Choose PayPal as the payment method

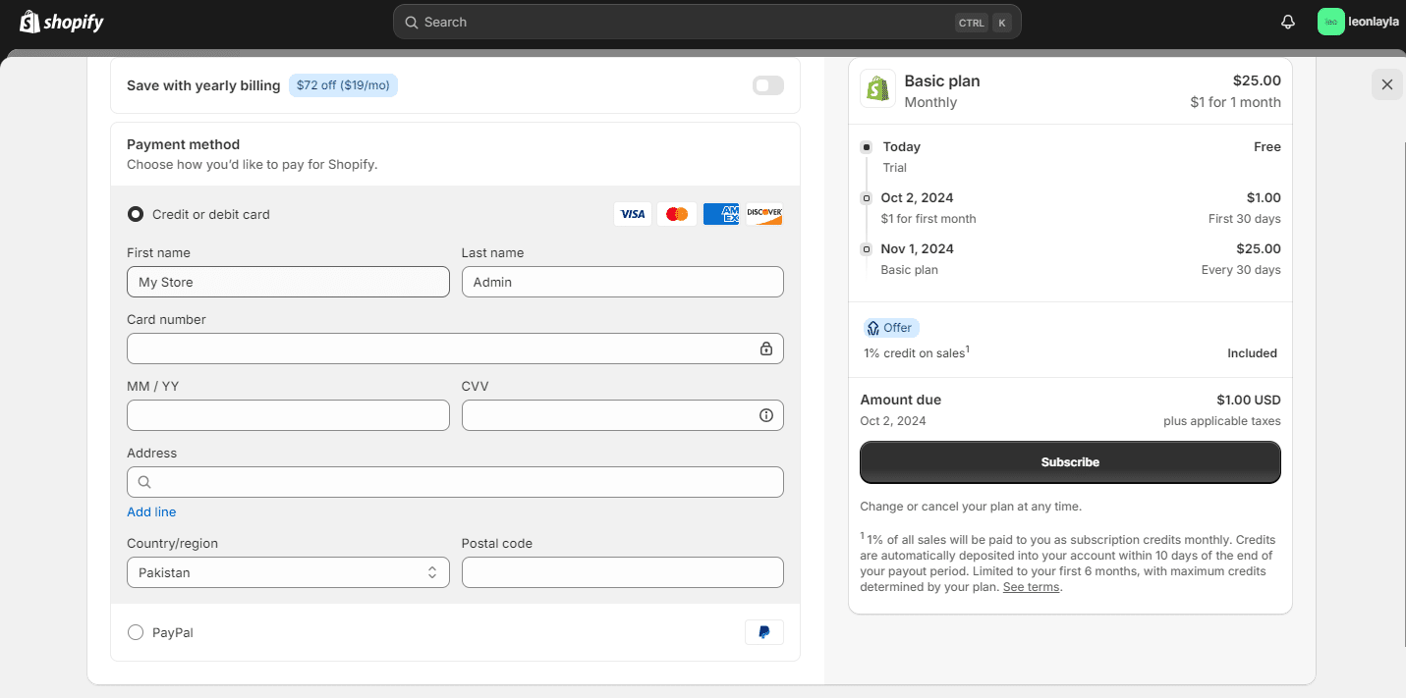tap(135, 632)
